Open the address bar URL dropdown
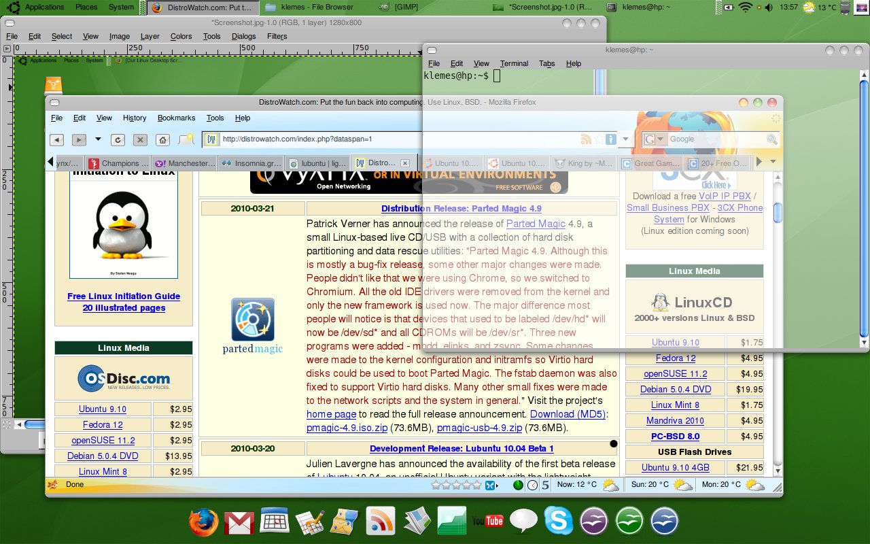870x544 pixels. coord(626,139)
